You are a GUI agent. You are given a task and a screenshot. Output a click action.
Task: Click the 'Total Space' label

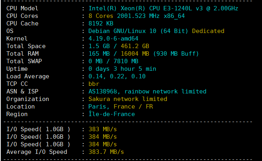pos(26,46)
